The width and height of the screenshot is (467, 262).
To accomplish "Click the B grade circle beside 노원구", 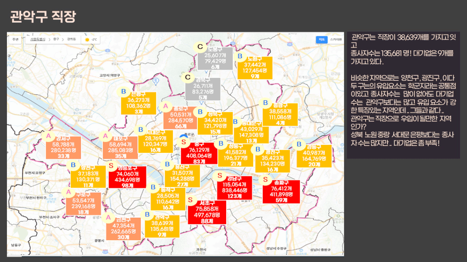I will 240,56.
